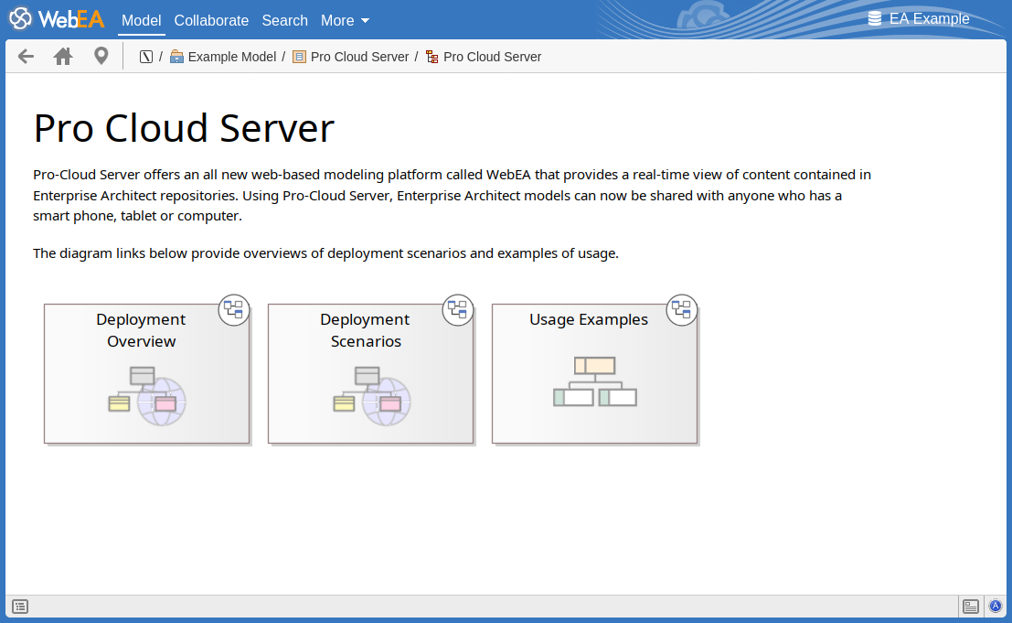Open the Collaborate menu

tap(211, 20)
